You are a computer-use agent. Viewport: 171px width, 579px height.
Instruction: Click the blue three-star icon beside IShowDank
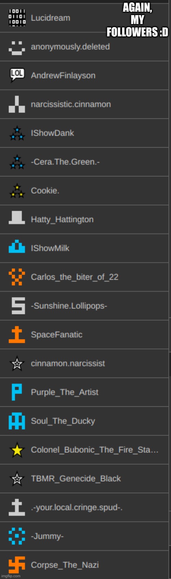coord(17,133)
